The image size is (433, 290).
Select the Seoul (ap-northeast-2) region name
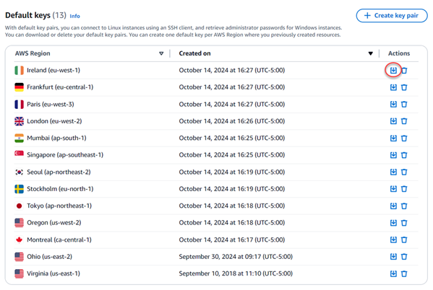coord(59,172)
